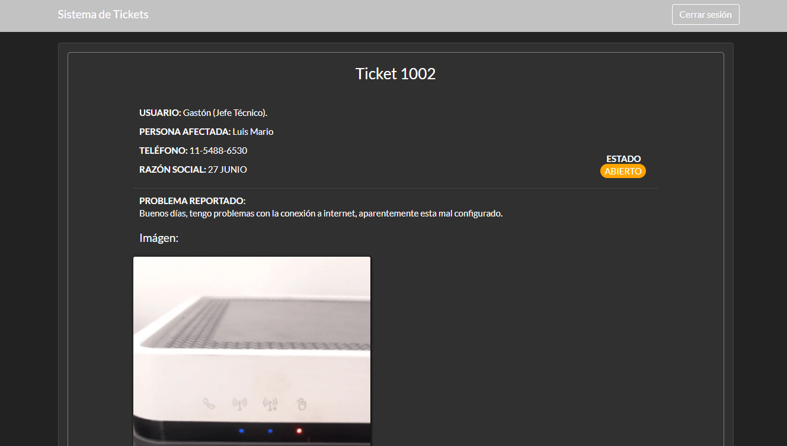This screenshot has width=787, height=446.
Task: Click the Ticket 1002 heading
Action: [395, 74]
